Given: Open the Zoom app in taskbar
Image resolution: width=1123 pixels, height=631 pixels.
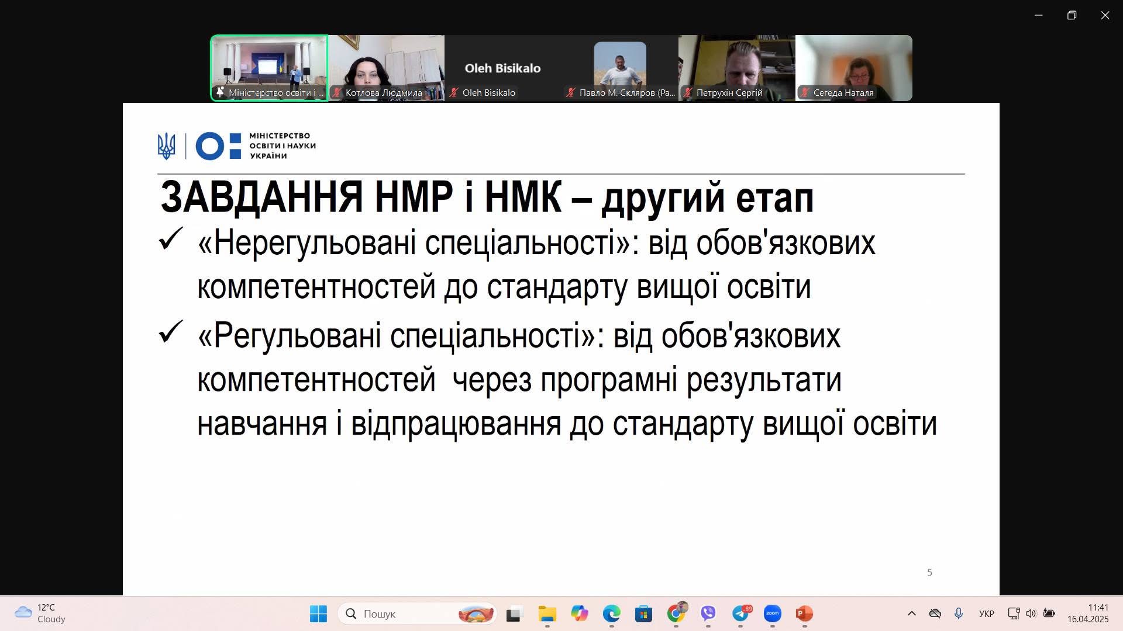Looking at the screenshot, I should (773, 613).
